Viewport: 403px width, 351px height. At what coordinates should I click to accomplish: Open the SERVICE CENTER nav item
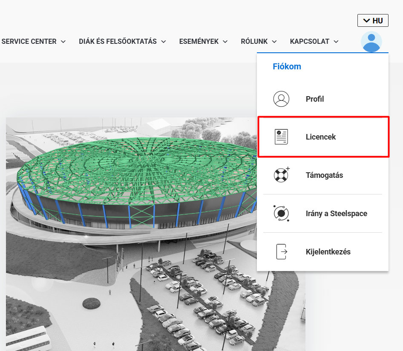tap(29, 41)
